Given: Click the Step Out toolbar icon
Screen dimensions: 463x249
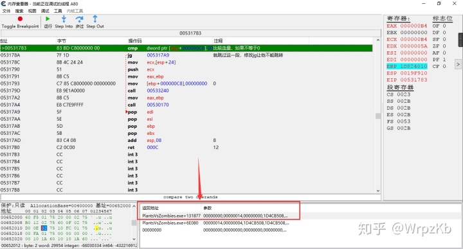Looking at the screenshot, I should click(95, 19).
